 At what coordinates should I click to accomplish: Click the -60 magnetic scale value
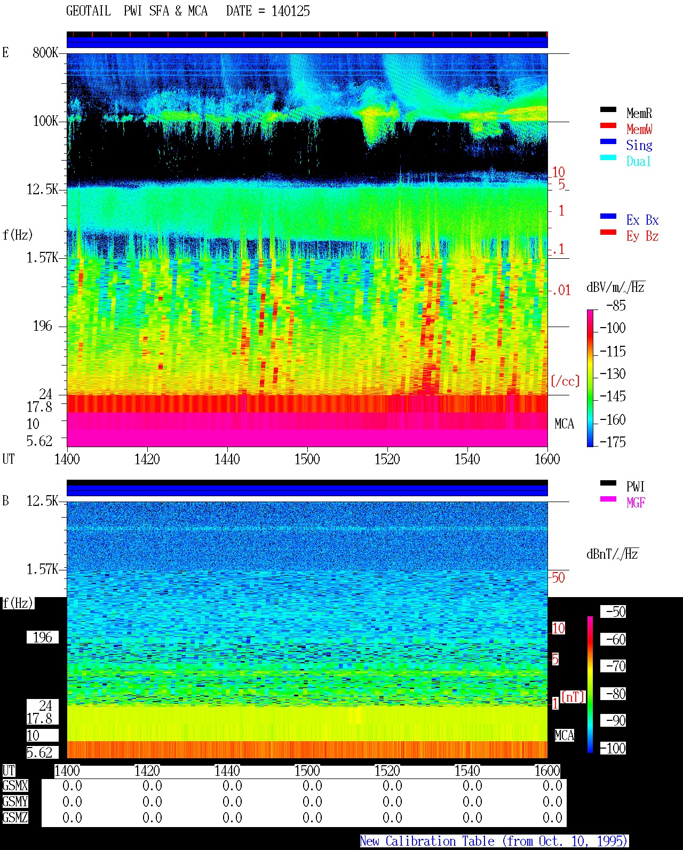(x=613, y=639)
